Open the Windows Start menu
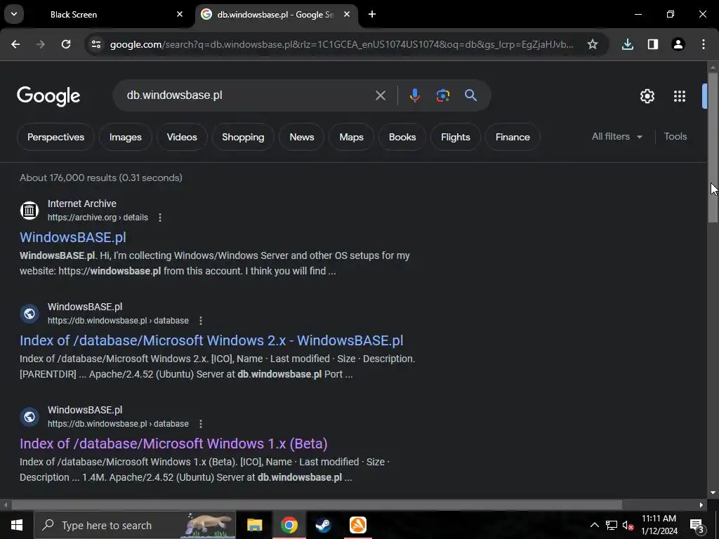 (17, 525)
